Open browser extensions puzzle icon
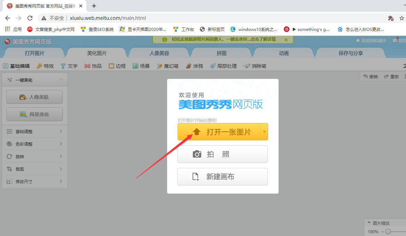The height and width of the screenshot is (236, 406). [391, 18]
